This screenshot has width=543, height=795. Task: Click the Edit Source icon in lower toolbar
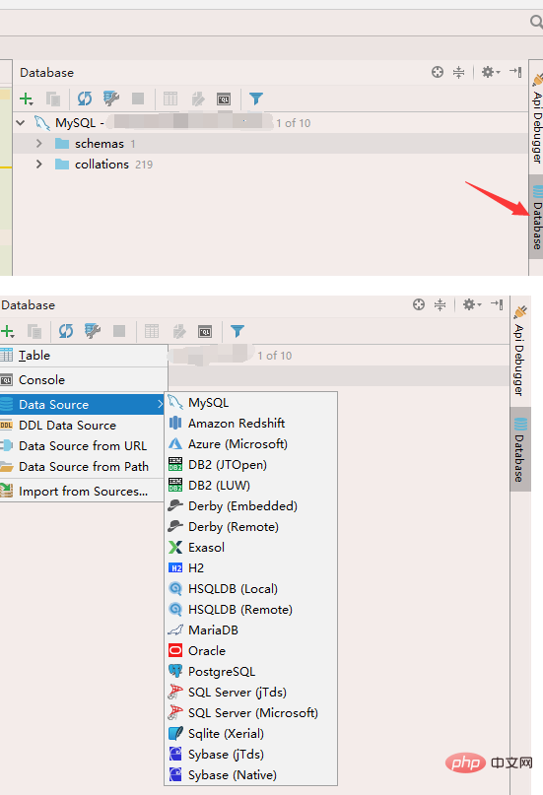tap(179, 331)
